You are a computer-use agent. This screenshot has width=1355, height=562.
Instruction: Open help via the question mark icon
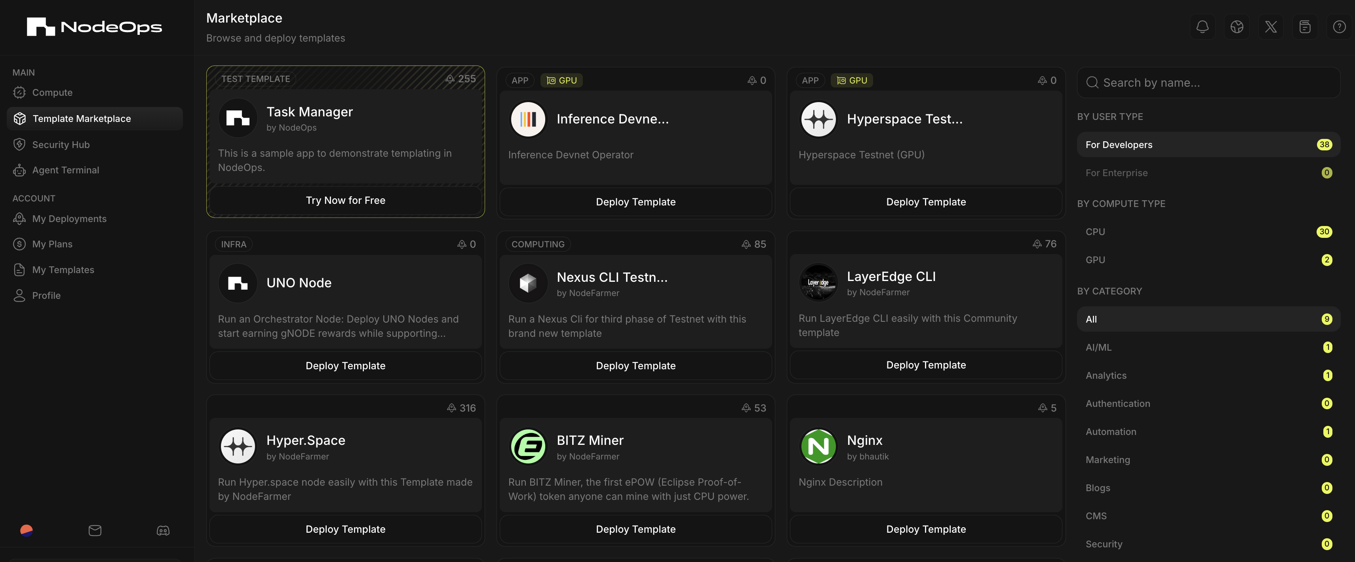click(1339, 26)
